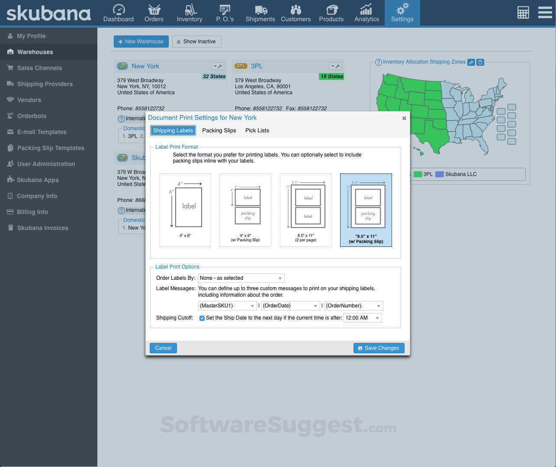
Task: Click the help question mark next to Inventory Allocation Shipping Zones
Action: [x=379, y=62]
